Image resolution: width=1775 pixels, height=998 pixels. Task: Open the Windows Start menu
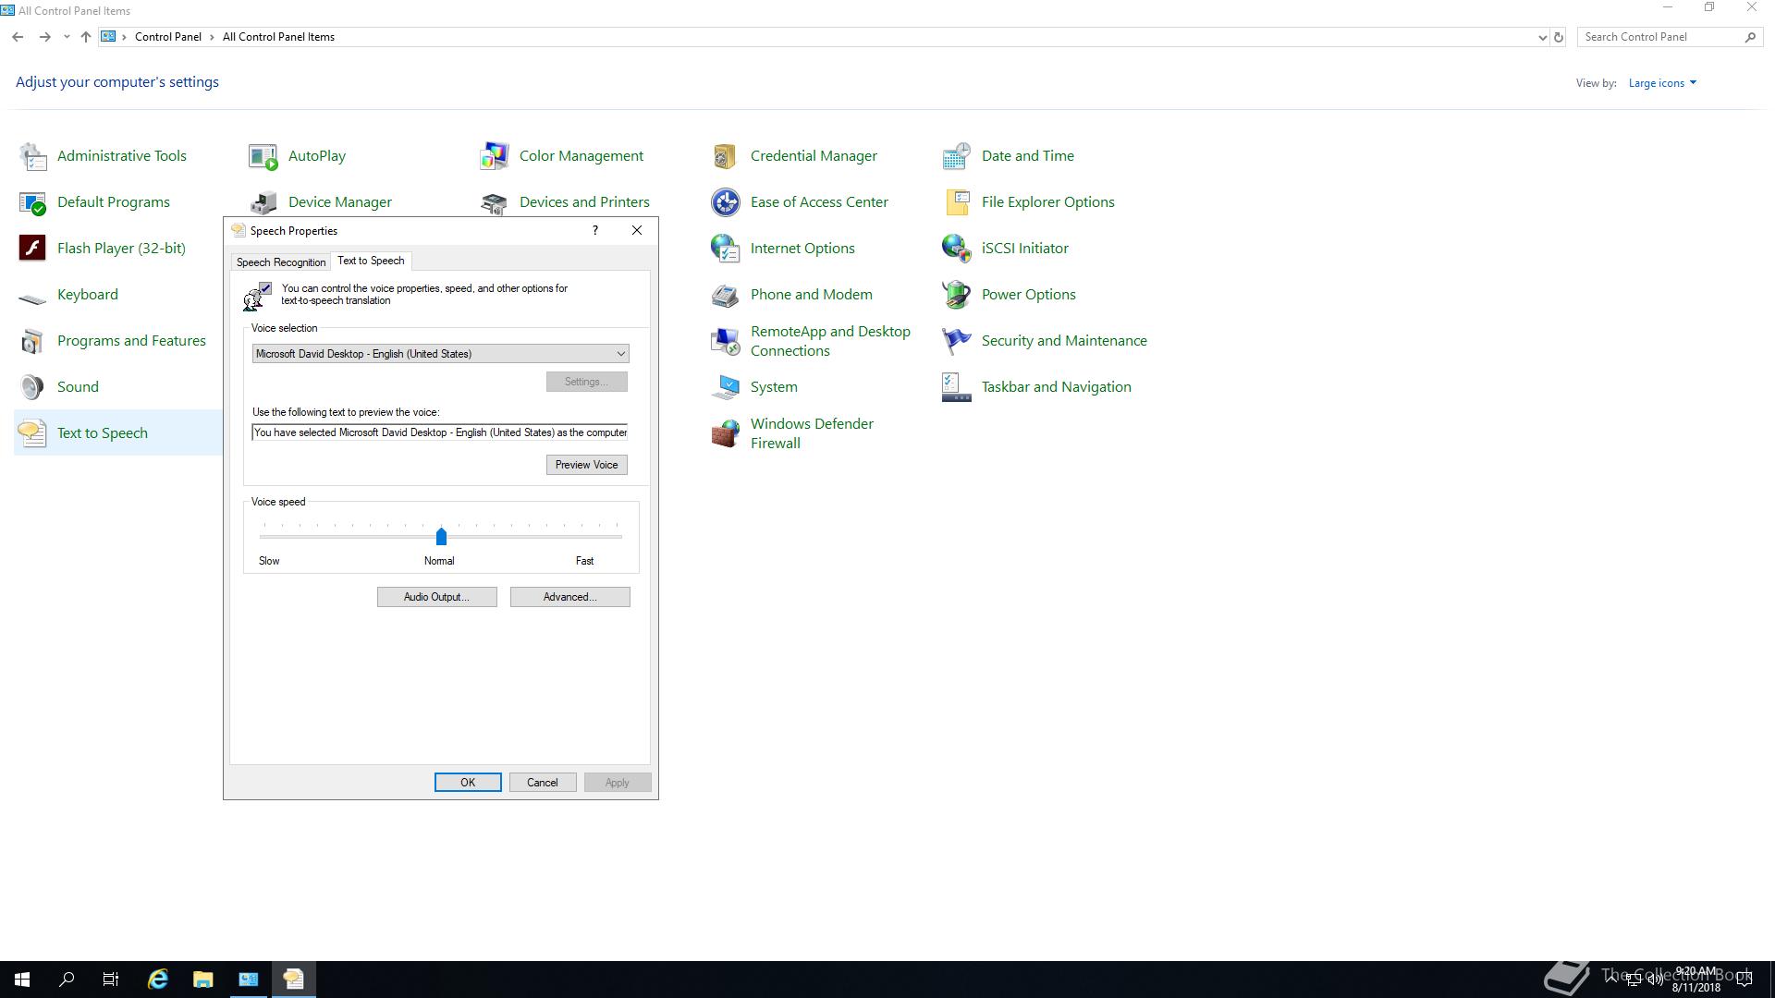[22, 980]
